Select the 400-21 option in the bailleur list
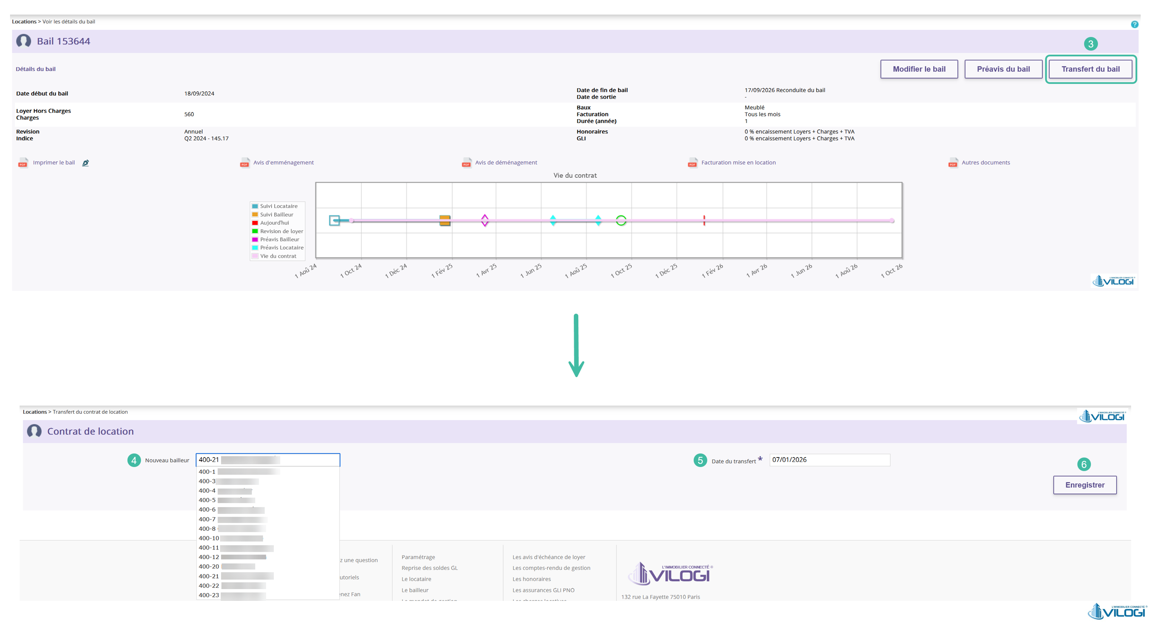1153x625 pixels. click(x=268, y=576)
